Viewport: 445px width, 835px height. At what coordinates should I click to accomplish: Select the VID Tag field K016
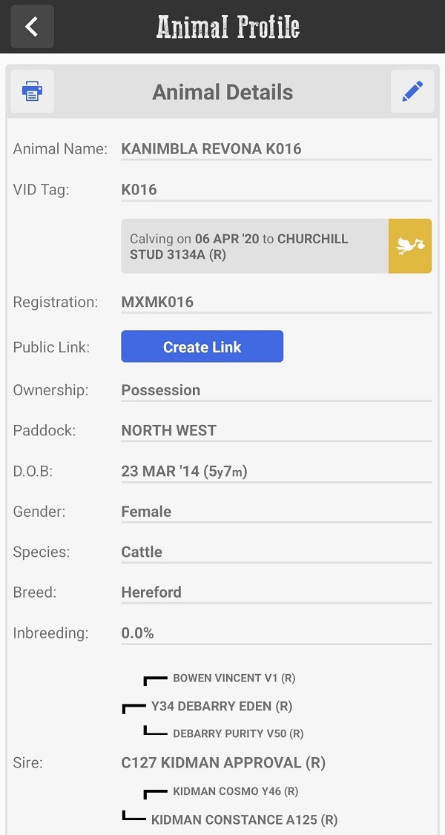pos(277,190)
